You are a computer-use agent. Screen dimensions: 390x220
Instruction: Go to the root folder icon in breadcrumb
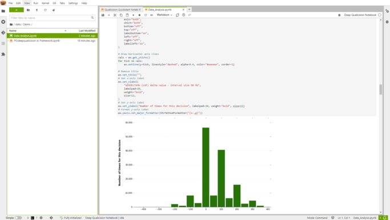(11, 25)
